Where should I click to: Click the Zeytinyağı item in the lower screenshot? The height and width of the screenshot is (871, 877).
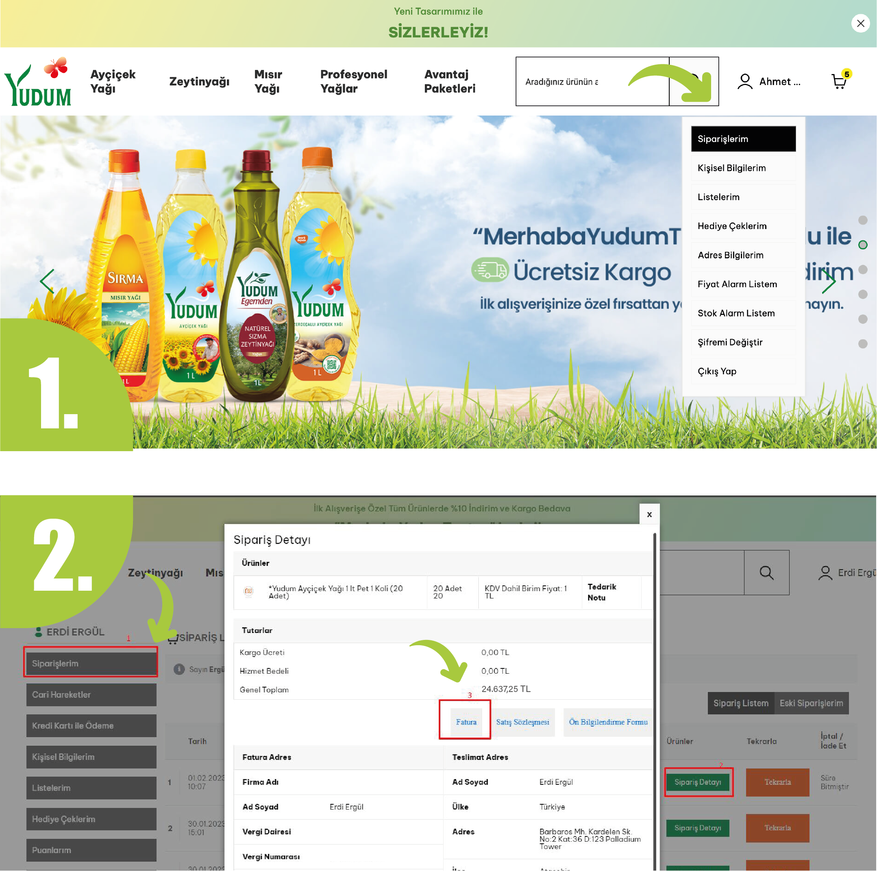(x=155, y=573)
